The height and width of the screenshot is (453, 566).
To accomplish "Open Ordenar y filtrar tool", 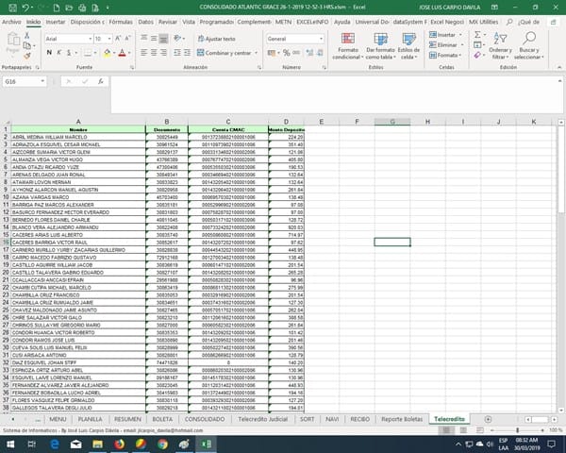I will coord(500,47).
